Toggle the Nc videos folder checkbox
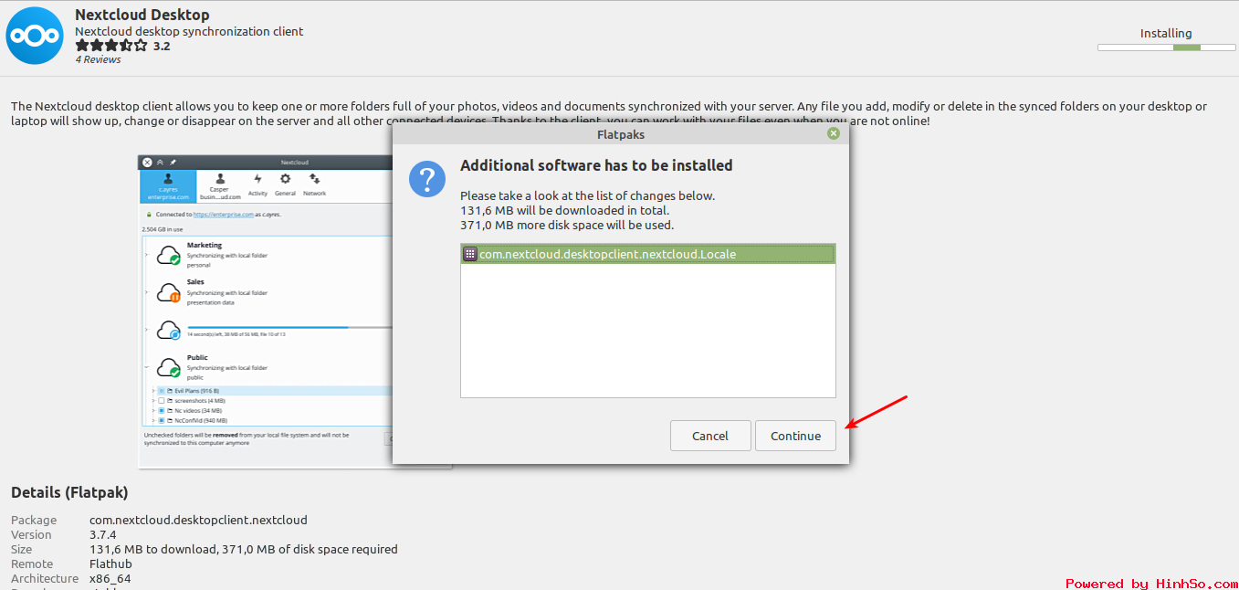The image size is (1239, 590). coord(162,411)
